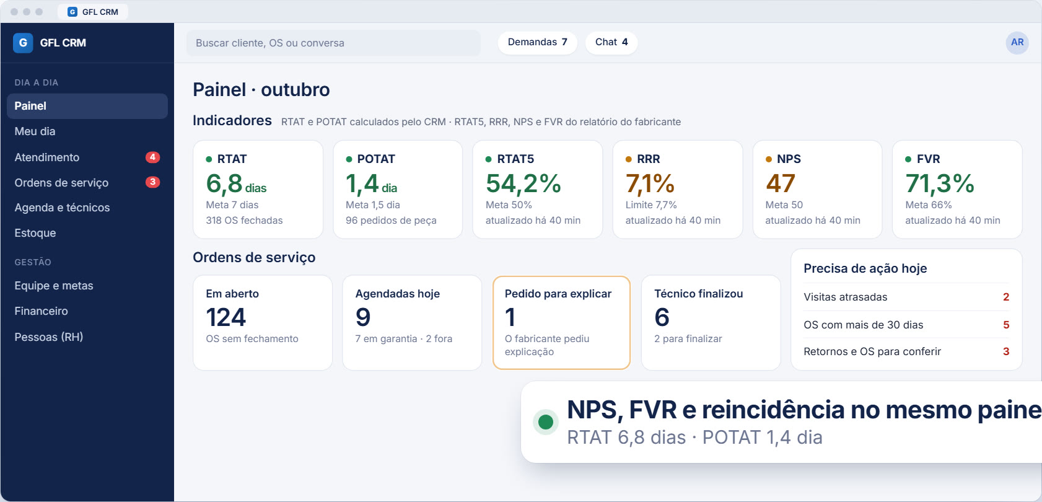Open Retornos e OS para conferir
This screenshot has height=502, width=1042.
pyautogui.click(x=906, y=351)
